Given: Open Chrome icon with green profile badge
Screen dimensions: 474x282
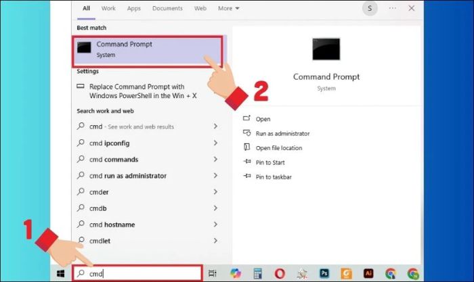Looking at the screenshot, I should [413, 273].
